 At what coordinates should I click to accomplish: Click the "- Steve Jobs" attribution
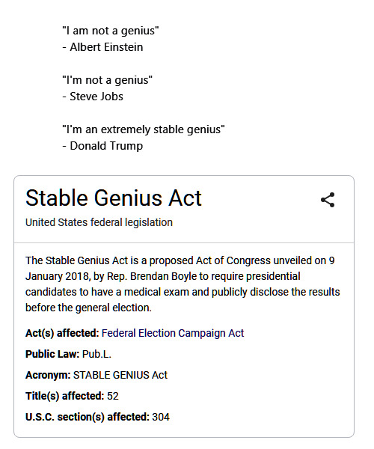[93, 97]
